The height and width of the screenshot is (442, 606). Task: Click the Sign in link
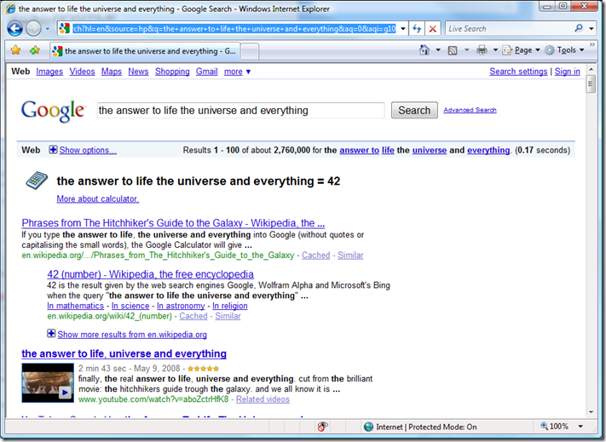coord(568,72)
